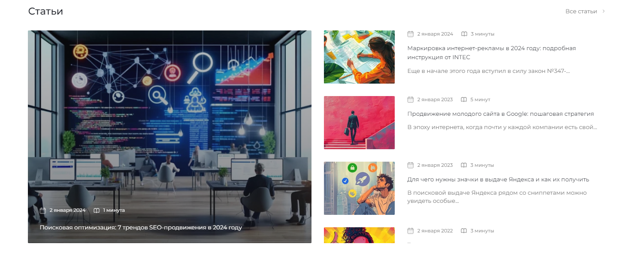Click the calendar icon next to "2 января 2022"
Viewport: 635px width, 253px height.
(410, 231)
